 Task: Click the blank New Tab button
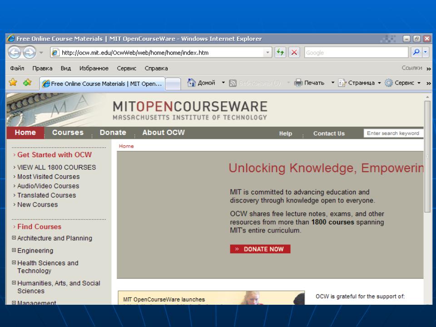(x=173, y=84)
